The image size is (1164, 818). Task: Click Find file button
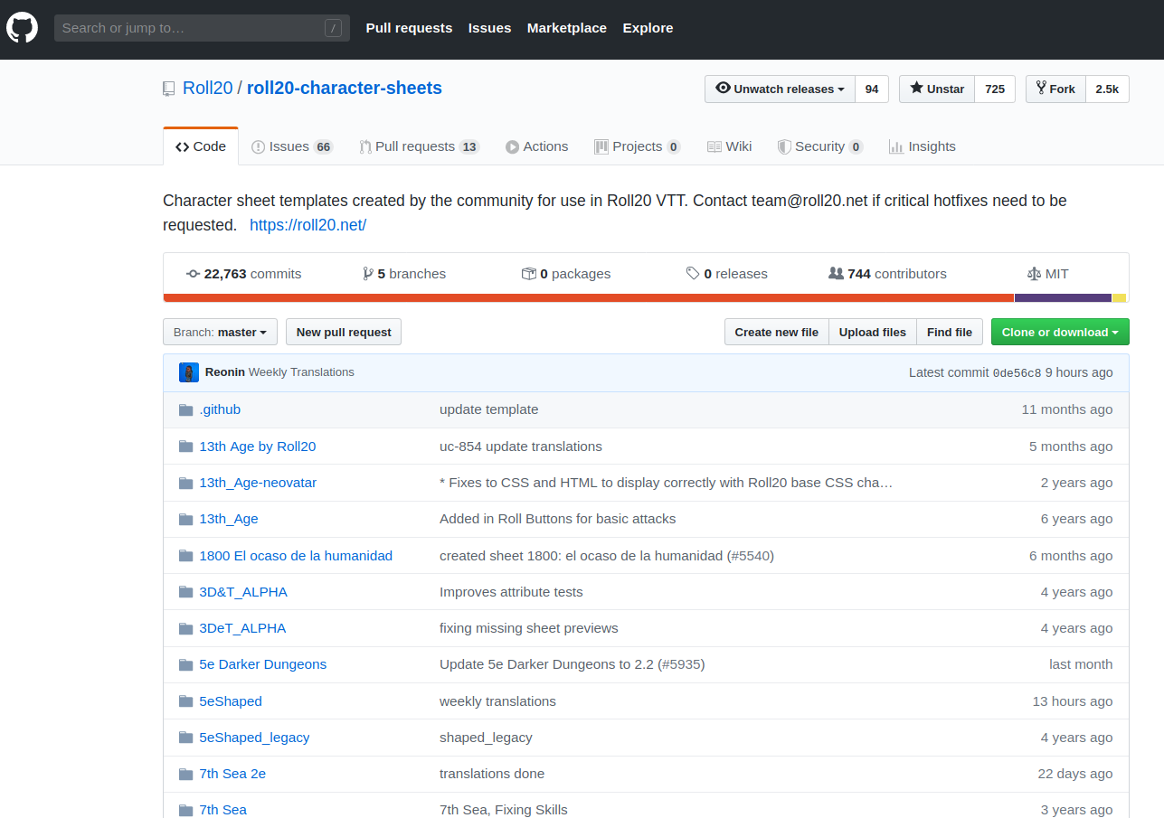(x=950, y=332)
